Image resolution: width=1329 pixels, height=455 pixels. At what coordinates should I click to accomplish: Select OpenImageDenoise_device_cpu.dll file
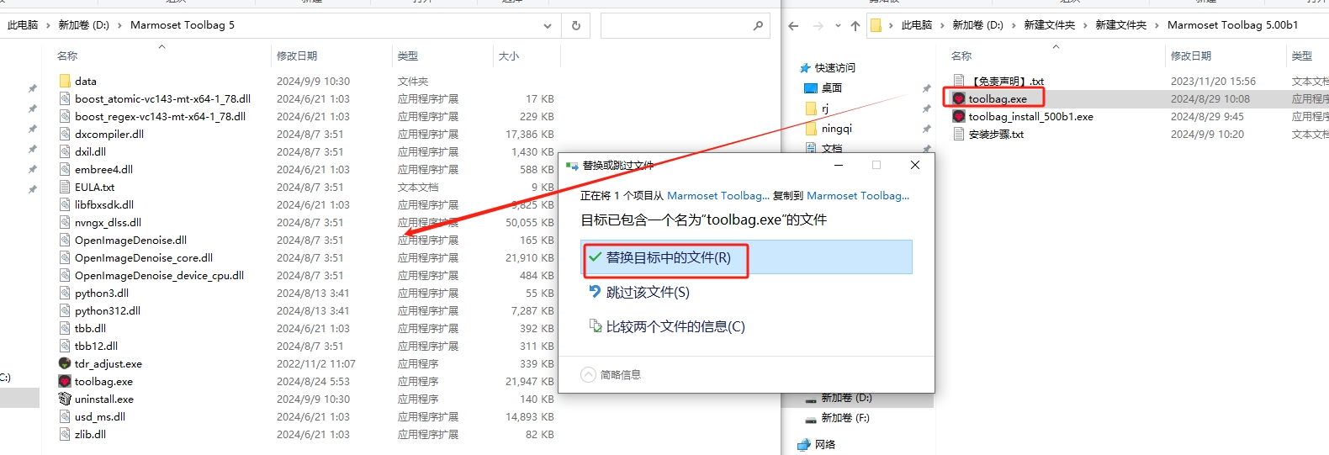159,275
